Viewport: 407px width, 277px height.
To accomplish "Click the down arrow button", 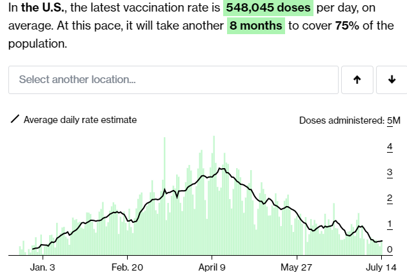I will click(392, 80).
